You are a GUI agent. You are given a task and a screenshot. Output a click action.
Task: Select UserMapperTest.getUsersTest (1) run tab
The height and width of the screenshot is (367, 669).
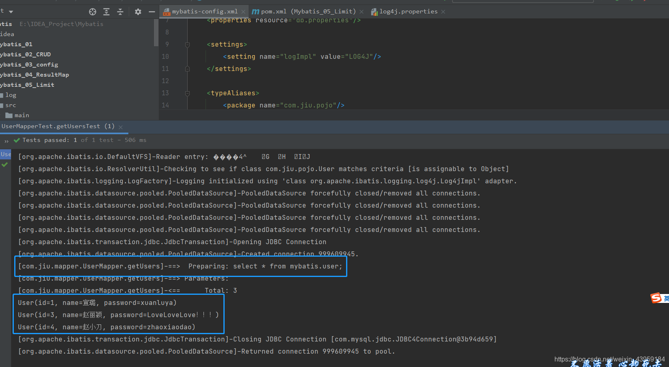(x=58, y=127)
